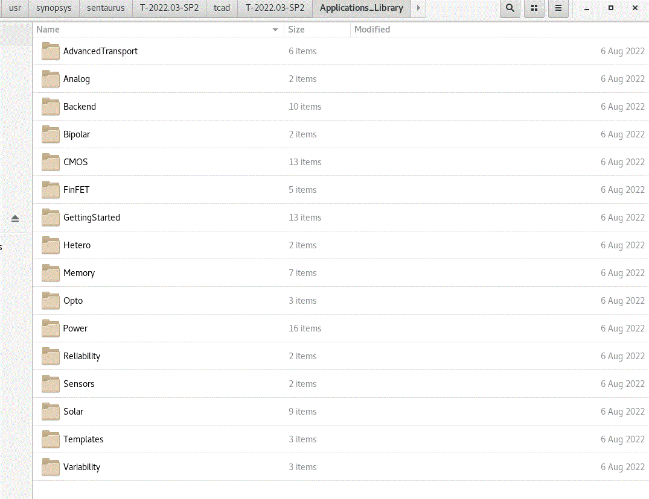The height and width of the screenshot is (499, 649).
Task: Click the Power folder icon
Action: 50,328
